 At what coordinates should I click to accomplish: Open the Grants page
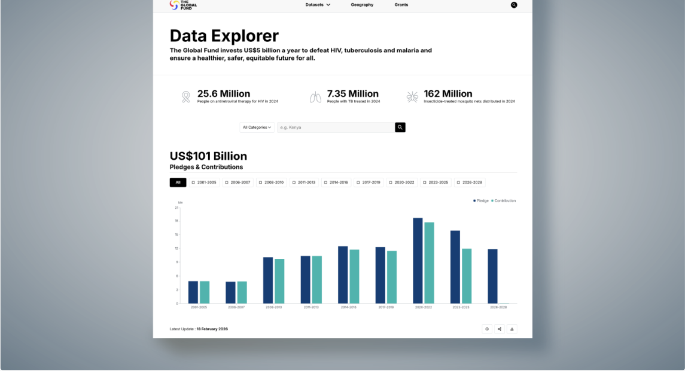pos(401,5)
